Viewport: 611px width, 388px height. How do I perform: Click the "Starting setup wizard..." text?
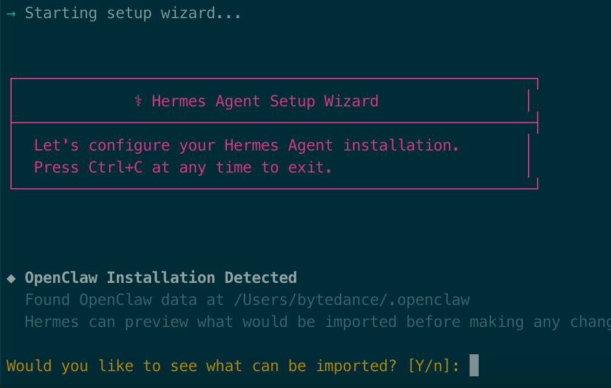tap(133, 13)
